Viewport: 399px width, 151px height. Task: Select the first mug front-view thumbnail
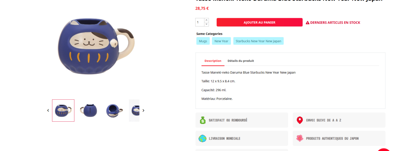click(x=63, y=111)
